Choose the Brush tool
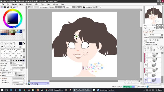 click(14, 51)
